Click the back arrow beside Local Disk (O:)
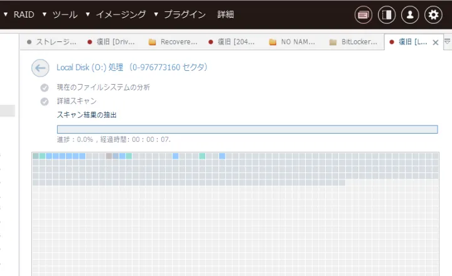The height and width of the screenshot is (276, 452). 40,68
